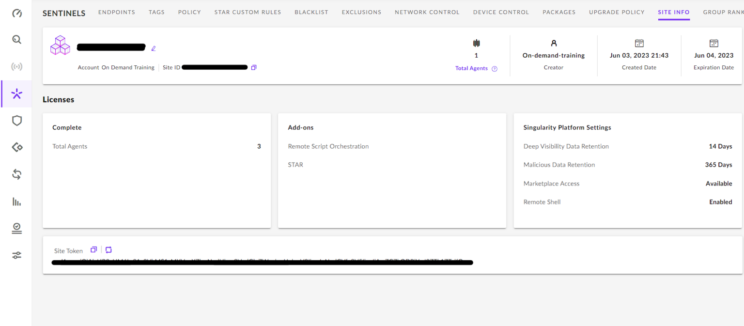
Task: Regenerate the Site Token
Action: pyautogui.click(x=108, y=250)
